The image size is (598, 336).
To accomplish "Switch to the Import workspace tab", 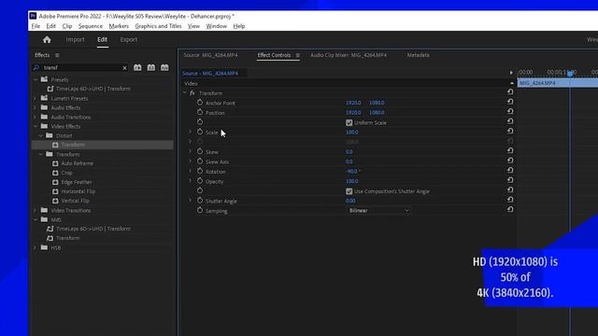I will [x=75, y=39].
